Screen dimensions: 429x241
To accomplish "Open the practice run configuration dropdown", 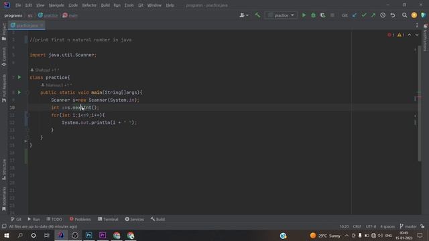I will point(281,15).
